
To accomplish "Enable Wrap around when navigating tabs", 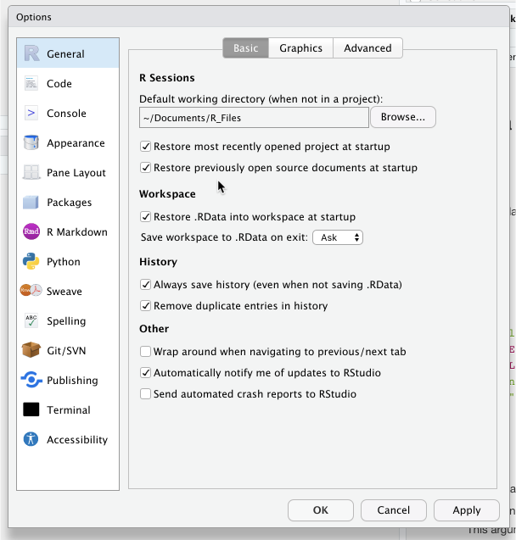I will pos(145,352).
